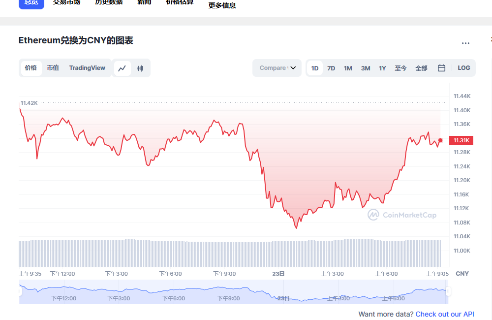
Task: Select the 价格 chart mode
Action: 31,68
